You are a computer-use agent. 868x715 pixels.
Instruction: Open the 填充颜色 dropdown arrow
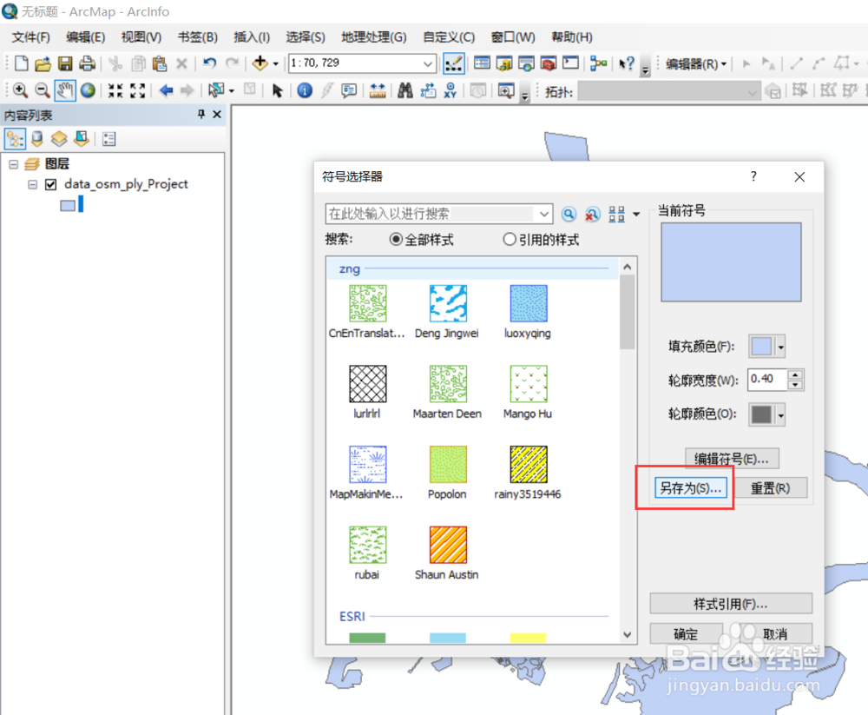(x=780, y=348)
